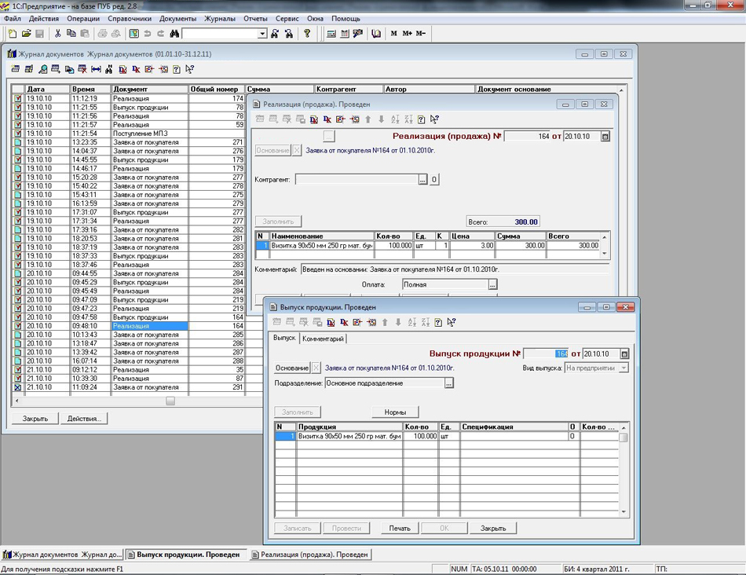Viewport: 746px width, 575px height.
Task: Click the M+ memory button in toolbar
Action: [407, 34]
